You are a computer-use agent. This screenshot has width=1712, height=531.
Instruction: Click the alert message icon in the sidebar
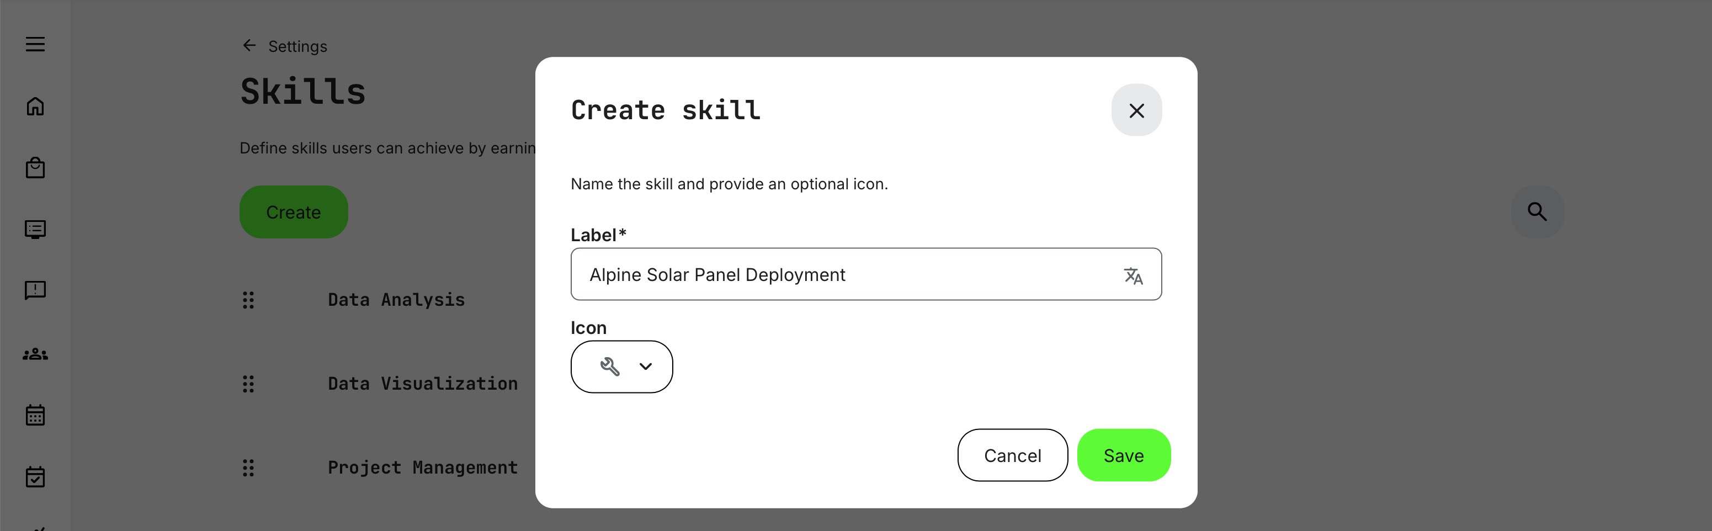point(35,290)
